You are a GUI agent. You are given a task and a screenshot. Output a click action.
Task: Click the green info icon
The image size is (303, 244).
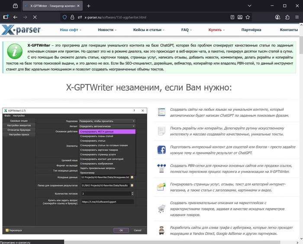pyautogui.click(x=15, y=51)
